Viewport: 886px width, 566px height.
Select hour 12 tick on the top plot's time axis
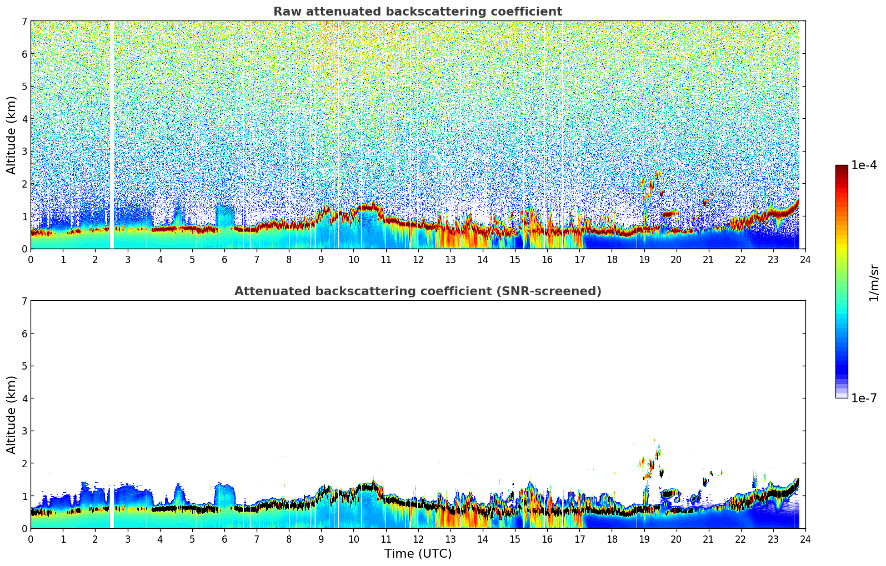point(418,259)
